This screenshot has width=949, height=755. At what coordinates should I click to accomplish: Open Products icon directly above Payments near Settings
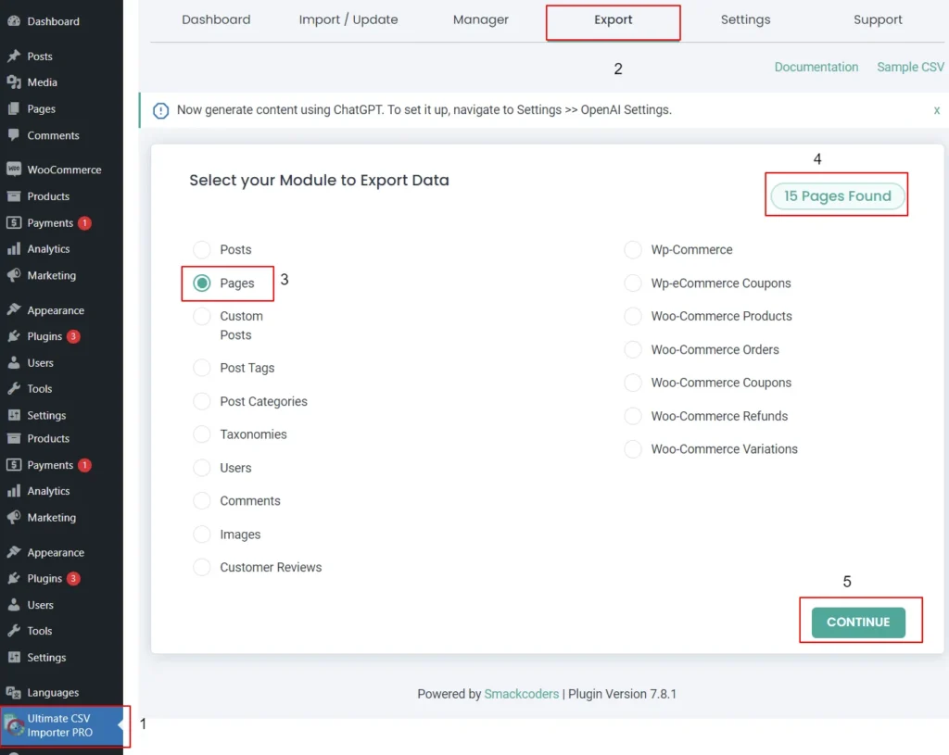coord(14,438)
